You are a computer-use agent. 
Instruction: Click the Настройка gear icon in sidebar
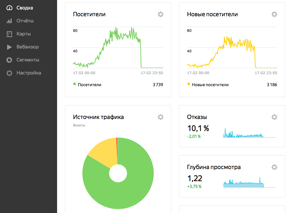[9, 73]
